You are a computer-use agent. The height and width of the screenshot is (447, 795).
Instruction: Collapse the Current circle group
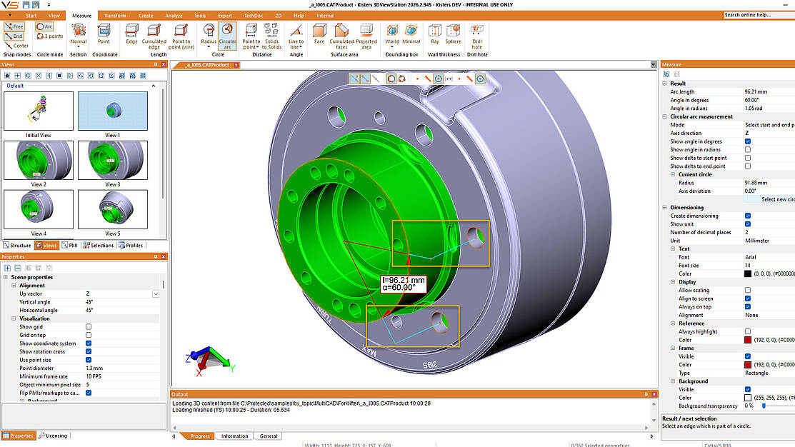click(673, 174)
